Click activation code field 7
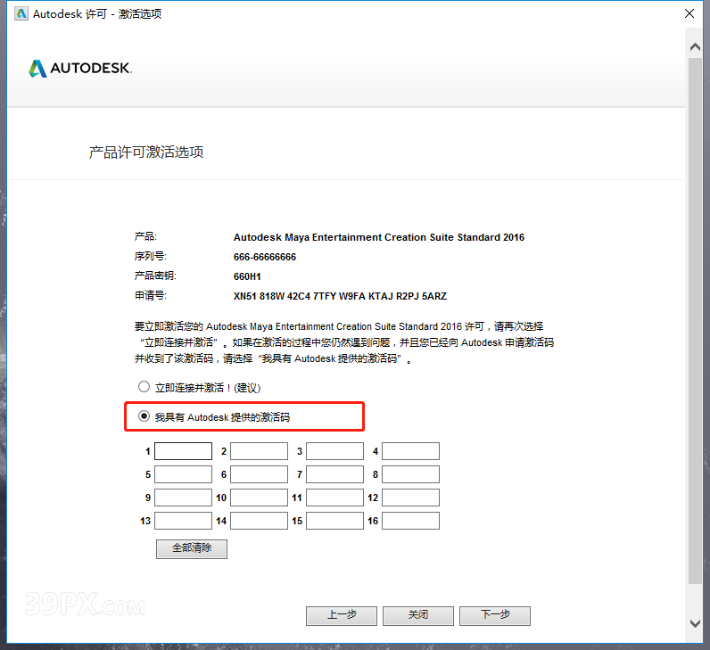Viewport: 710px width, 650px height. coord(335,474)
